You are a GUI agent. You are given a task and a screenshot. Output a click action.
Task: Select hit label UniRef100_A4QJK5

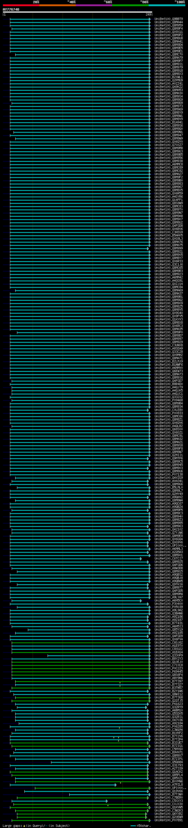point(169,391)
